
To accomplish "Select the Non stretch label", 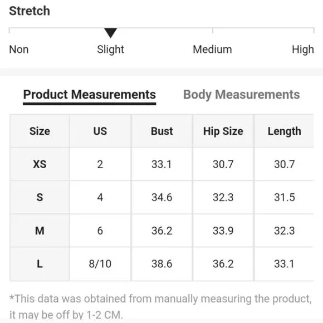I will tap(19, 50).
